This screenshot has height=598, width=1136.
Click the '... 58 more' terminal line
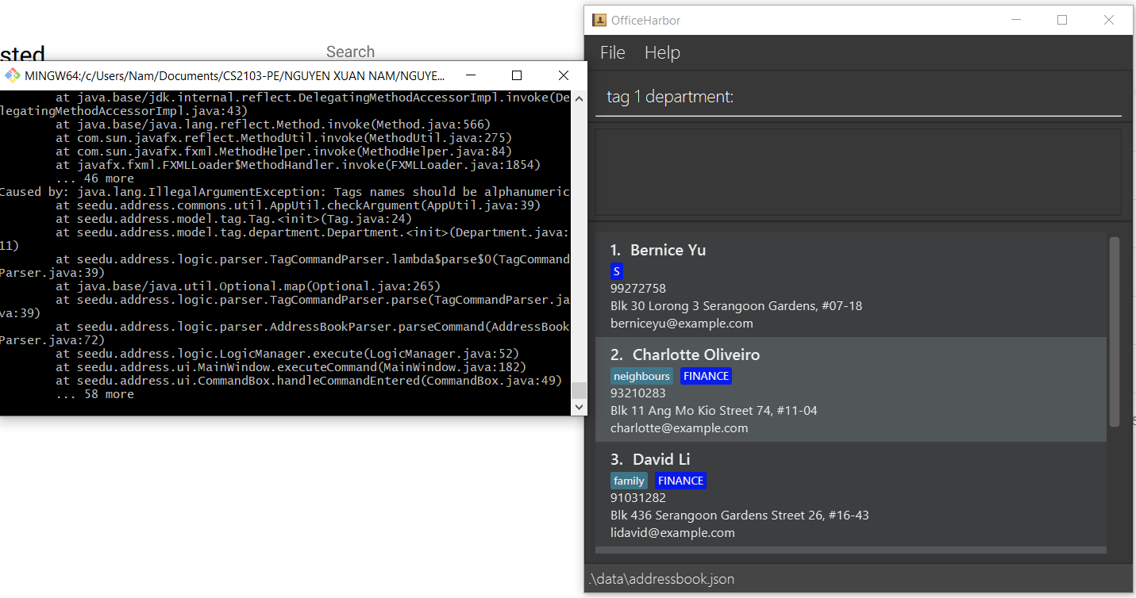(x=94, y=394)
